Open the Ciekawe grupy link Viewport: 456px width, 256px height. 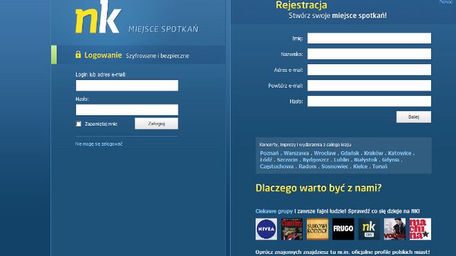point(274,211)
